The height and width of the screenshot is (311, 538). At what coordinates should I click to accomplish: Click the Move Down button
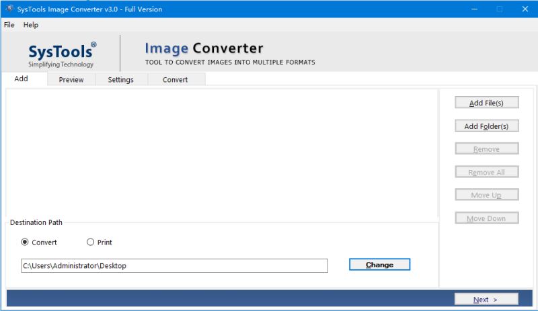point(486,218)
